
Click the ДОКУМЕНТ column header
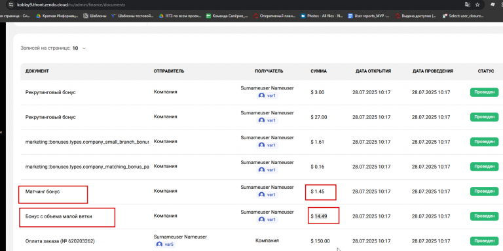click(x=37, y=71)
